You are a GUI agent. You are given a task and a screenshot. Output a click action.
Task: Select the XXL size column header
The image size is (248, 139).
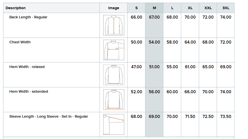pos(208,8)
